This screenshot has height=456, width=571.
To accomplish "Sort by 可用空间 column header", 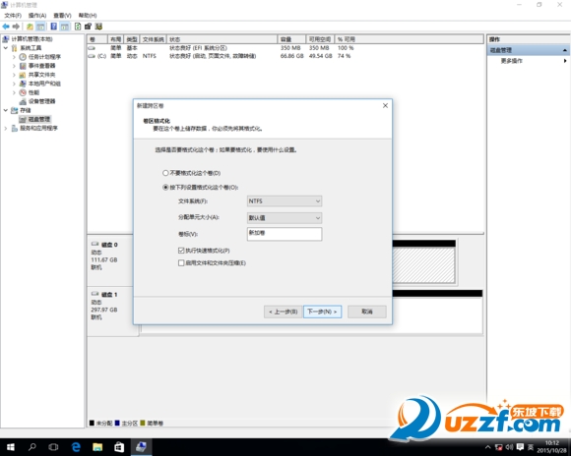I will (x=320, y=39).
